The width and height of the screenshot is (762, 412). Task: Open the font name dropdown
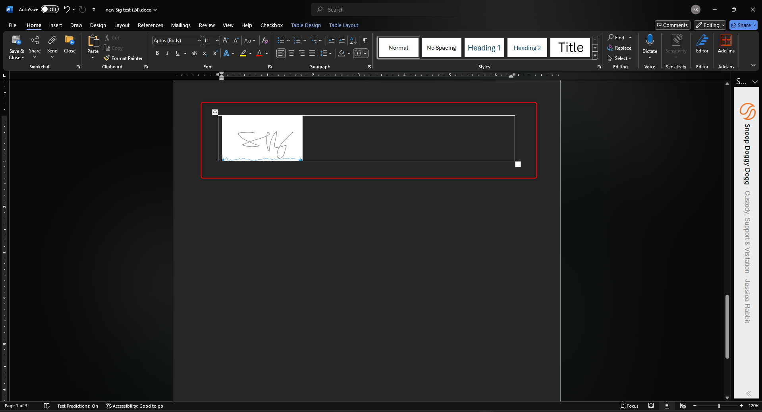point(199,41)
